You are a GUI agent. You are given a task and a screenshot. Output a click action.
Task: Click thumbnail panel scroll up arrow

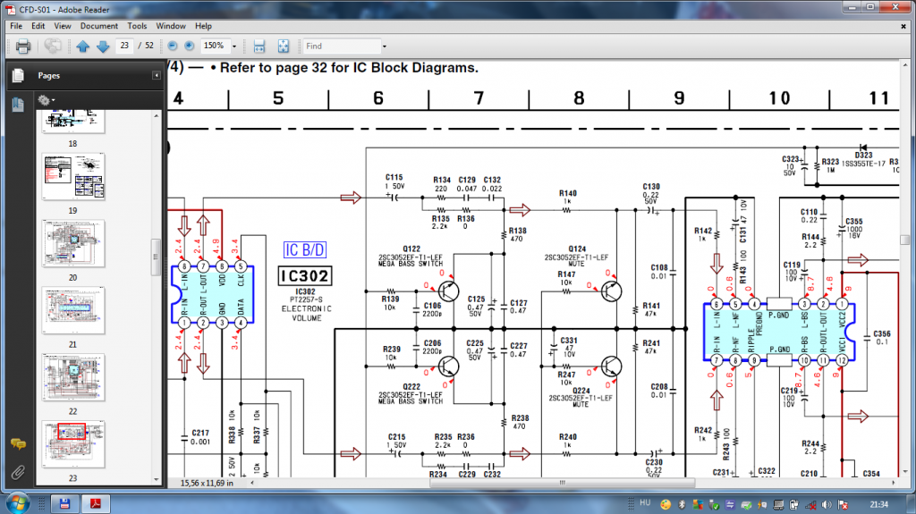click(156, 115)
